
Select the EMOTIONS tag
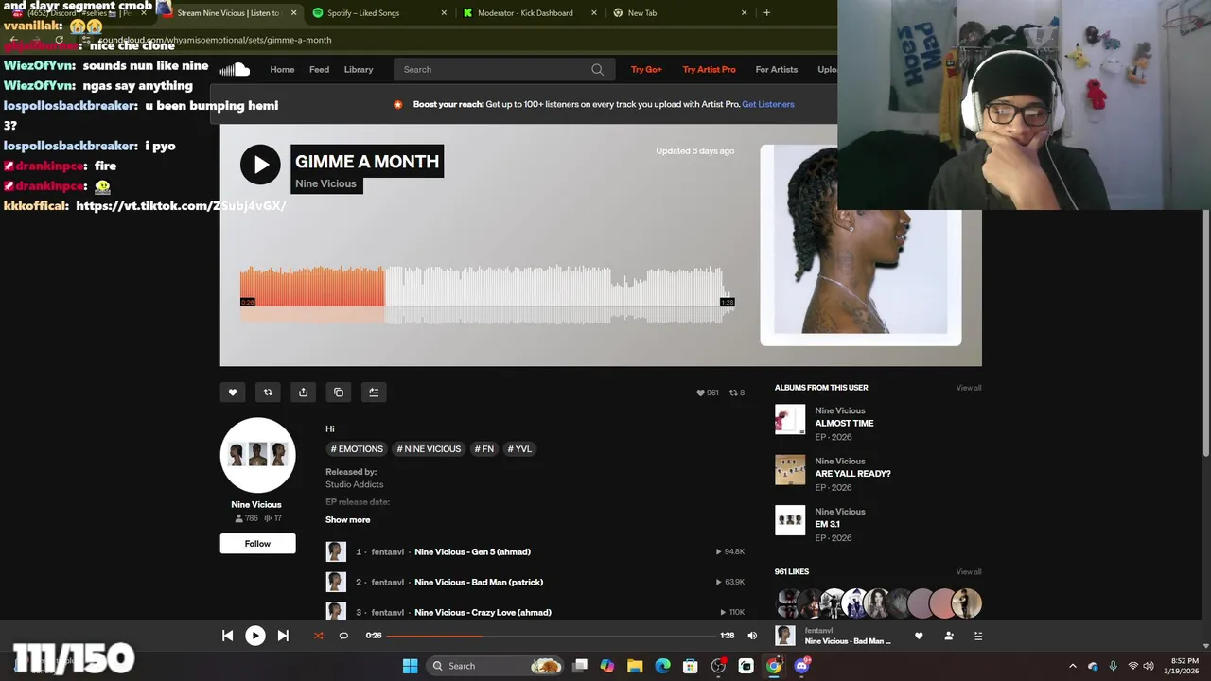coord(358,449)
